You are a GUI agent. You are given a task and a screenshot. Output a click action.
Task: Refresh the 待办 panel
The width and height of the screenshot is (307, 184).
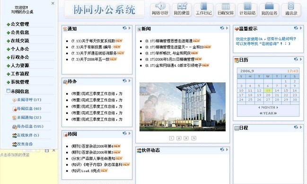click(x=124, y=80)
